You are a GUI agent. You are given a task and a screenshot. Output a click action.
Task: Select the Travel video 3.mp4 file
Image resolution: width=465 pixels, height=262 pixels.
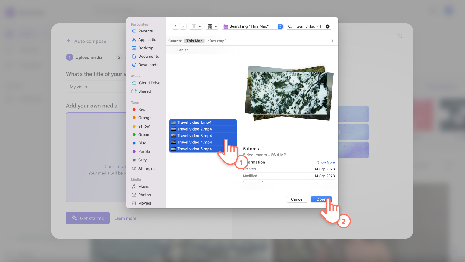[194, 135]
